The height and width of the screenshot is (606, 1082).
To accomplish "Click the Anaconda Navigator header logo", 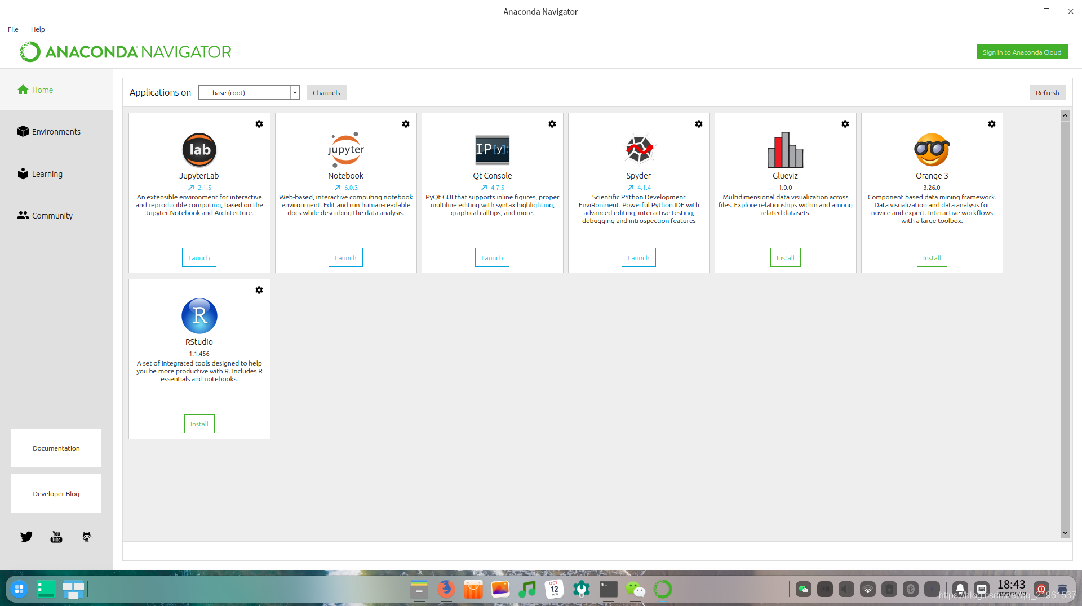I will point(126,52).
